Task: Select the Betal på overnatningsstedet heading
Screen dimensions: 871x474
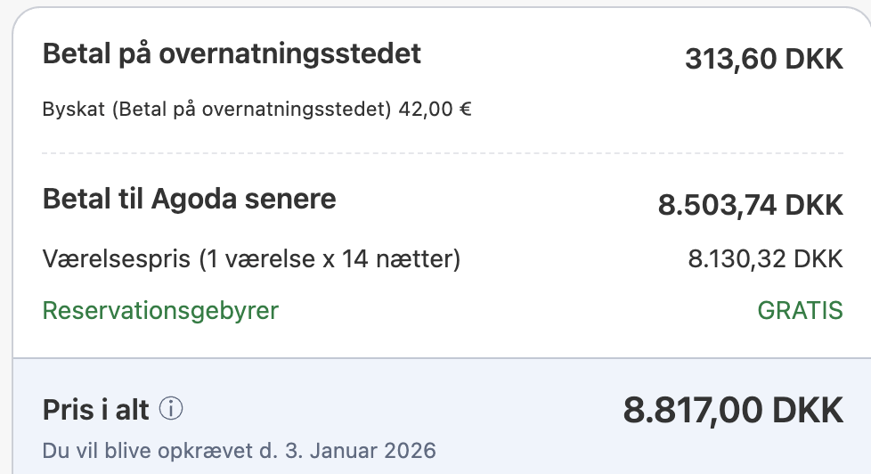Action: coord(232,54)
